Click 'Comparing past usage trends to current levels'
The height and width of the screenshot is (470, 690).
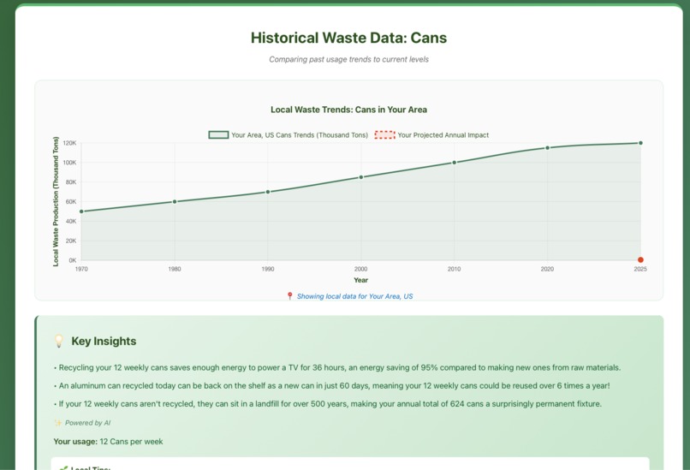click(349, 59)
